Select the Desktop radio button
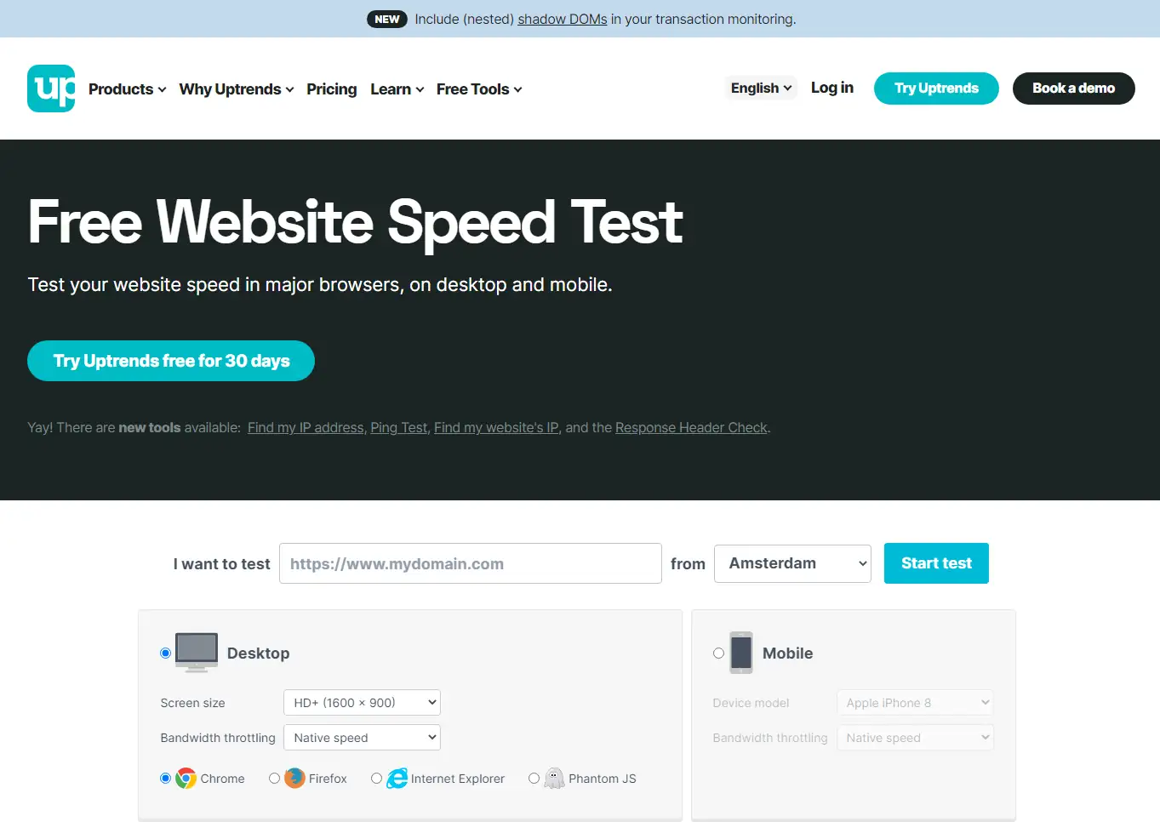1160x822 pixels. tap(165, 654)
